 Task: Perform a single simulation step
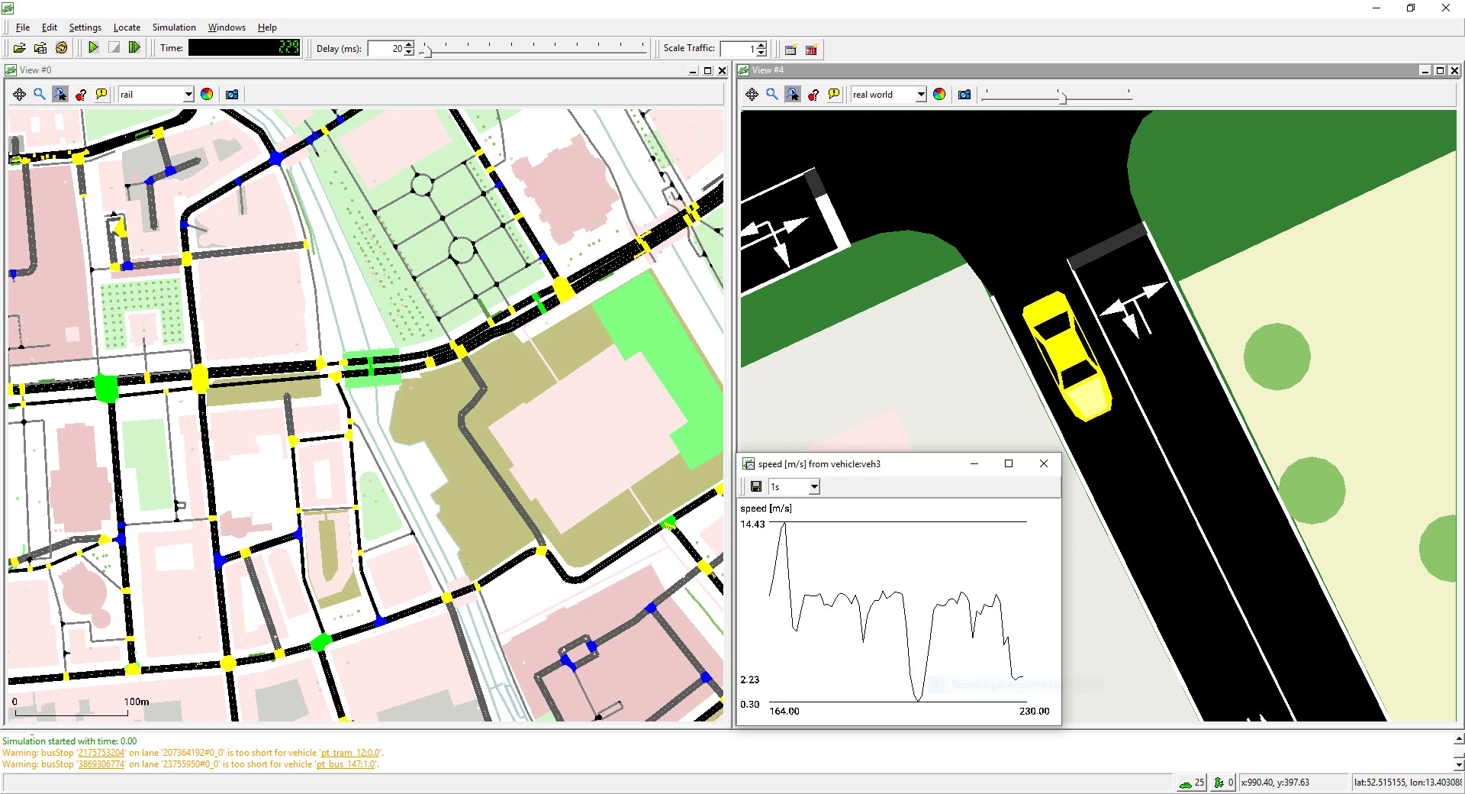click(x=135, y=47)
